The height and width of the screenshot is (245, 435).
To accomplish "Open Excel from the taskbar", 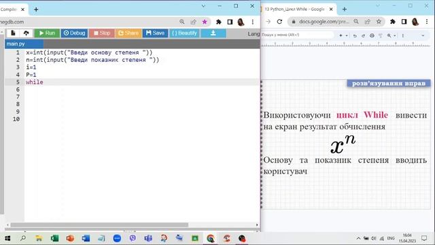I will click(54, 238).
